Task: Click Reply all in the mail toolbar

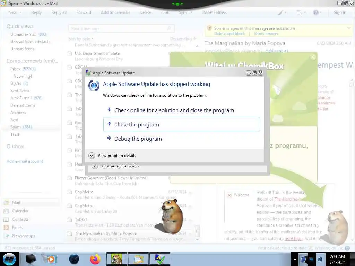Action: pos(59,12)
